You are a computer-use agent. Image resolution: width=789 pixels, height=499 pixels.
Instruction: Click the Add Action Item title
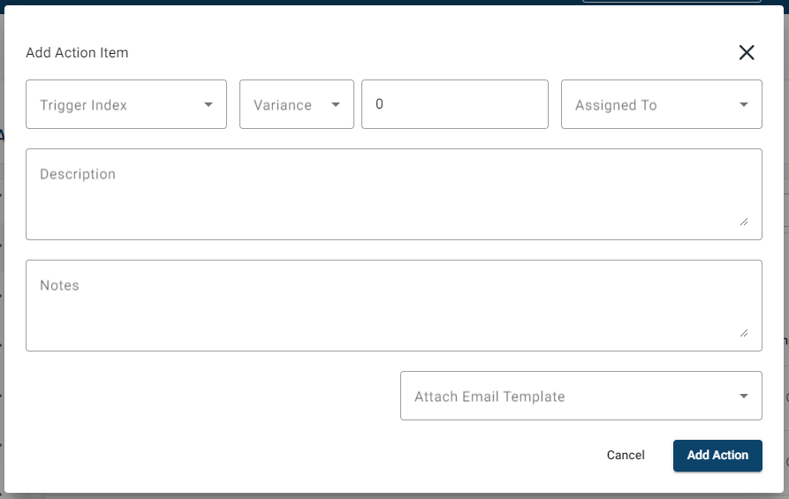[x=77, y=53]
